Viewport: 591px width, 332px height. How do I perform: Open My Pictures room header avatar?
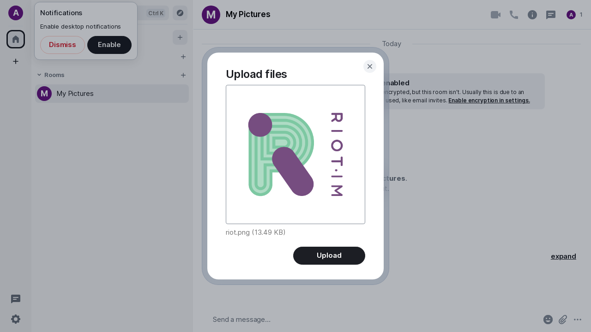211,15
